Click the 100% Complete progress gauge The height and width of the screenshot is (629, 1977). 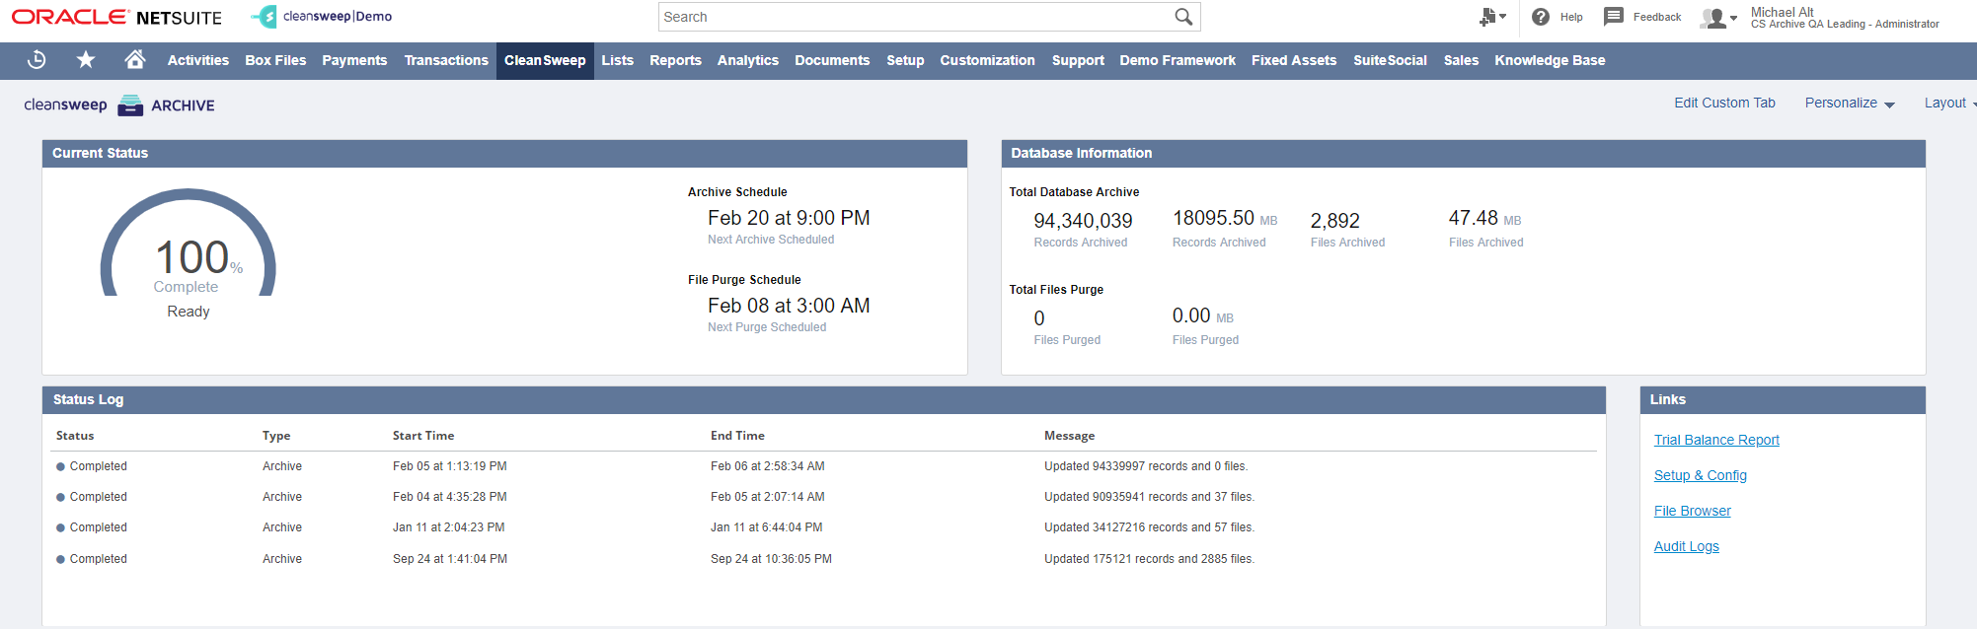tap(189, 243)
